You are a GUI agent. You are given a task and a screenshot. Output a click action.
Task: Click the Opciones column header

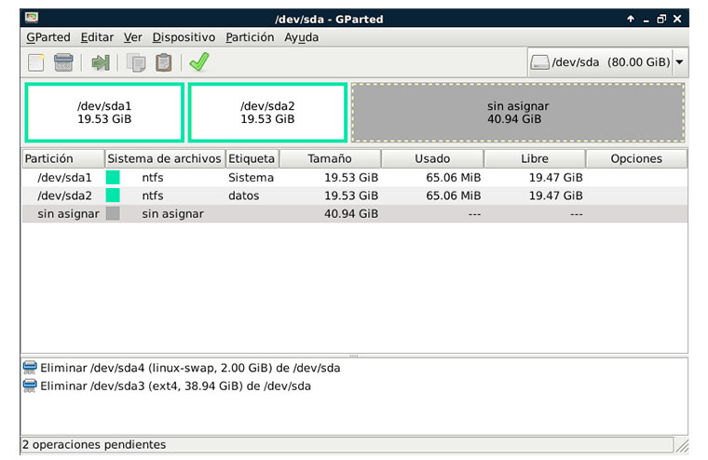pyautogui.click(x=636, y=158)
